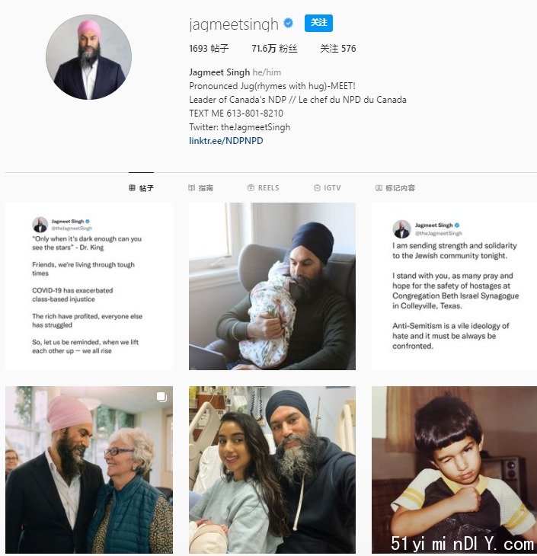Open the childhood winking boy photo
The height and width of the screenshot is (556, 537).
pos(455,470)
